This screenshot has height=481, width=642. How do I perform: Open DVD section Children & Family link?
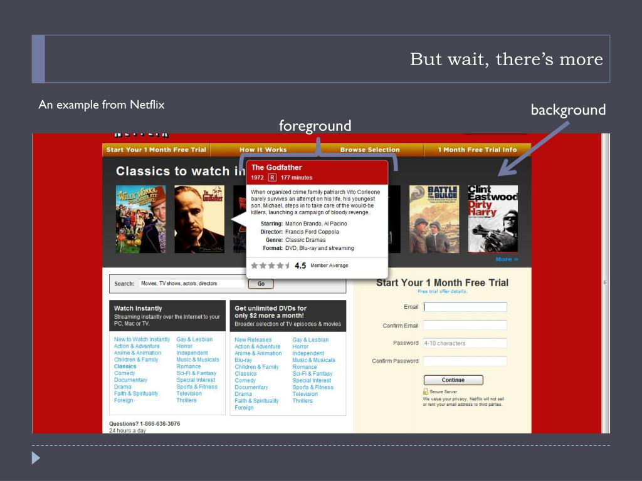pyautogui.click(x=256, y=367)
